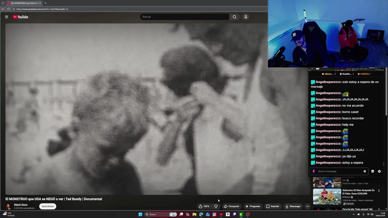Click the purple chat identity icon

(314, 171)
